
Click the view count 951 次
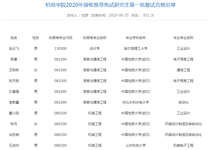tap(148, 15)
